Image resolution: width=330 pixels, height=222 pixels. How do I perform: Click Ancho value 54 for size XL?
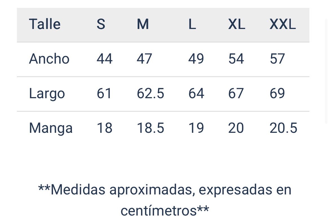coord(236,59)
